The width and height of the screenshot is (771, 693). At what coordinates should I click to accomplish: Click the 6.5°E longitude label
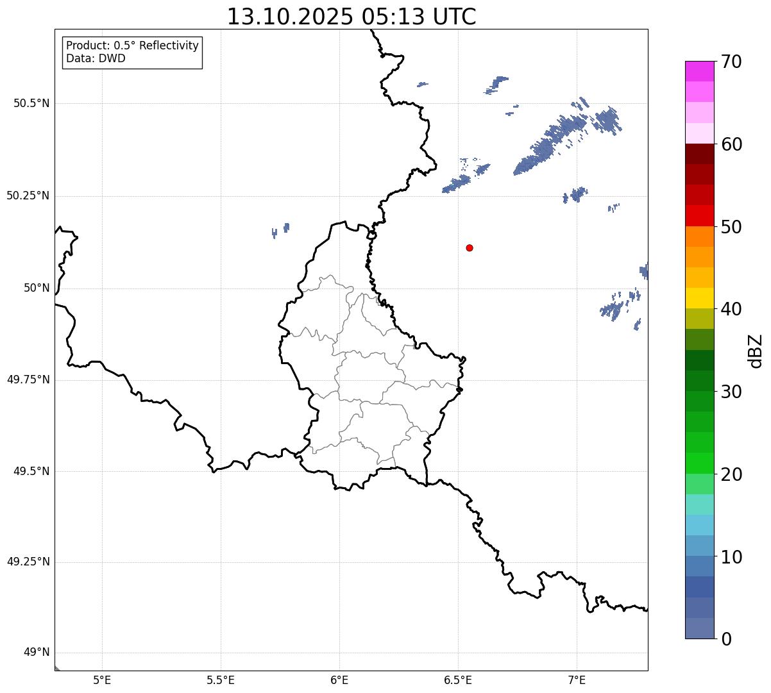coord(458,680)
